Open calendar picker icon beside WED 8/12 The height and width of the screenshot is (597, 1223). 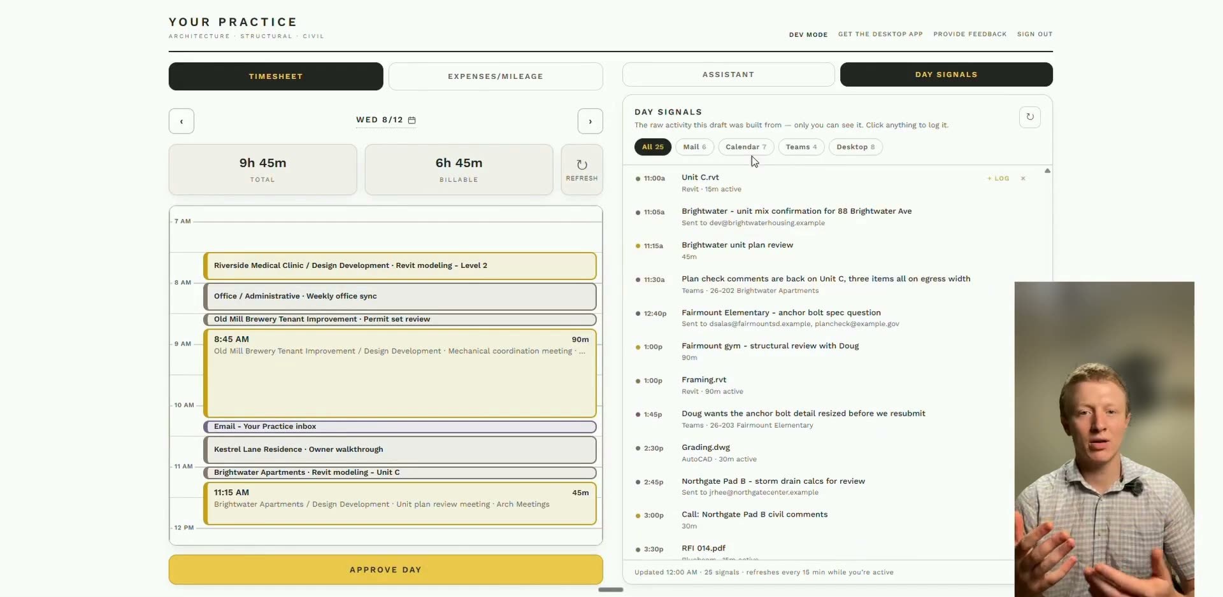[x=412, y=120]
